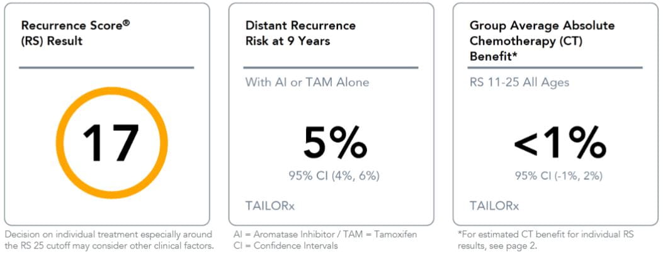Viewport: 663px width, 256px height.
Task: Click the With AI or TAM Alone subtitle
Action: [307, 82]
